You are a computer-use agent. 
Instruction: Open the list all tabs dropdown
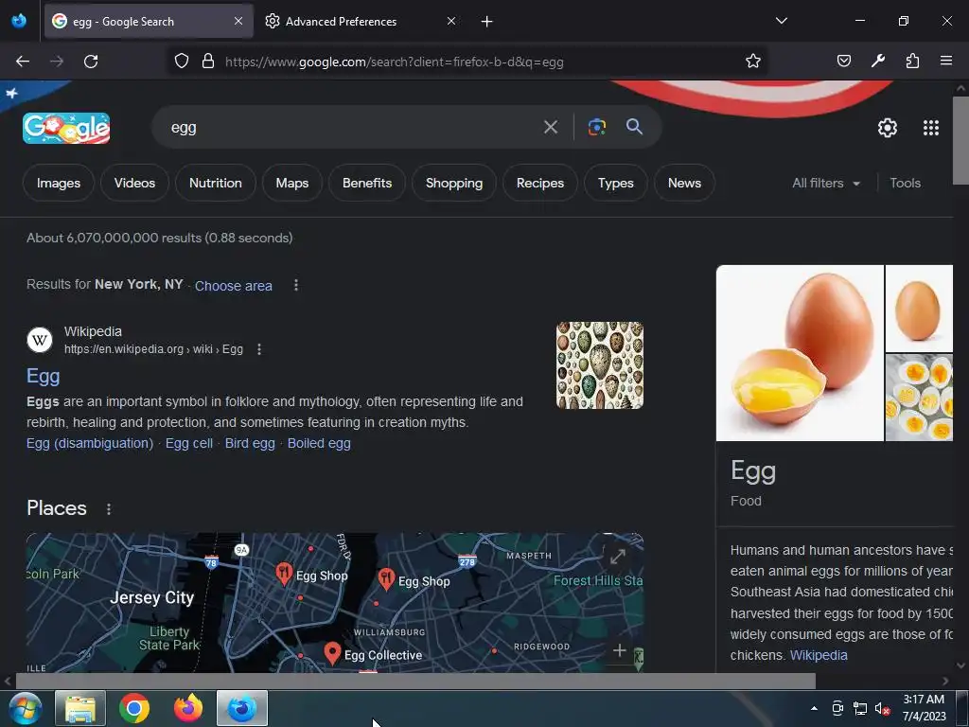click(781, 21)
